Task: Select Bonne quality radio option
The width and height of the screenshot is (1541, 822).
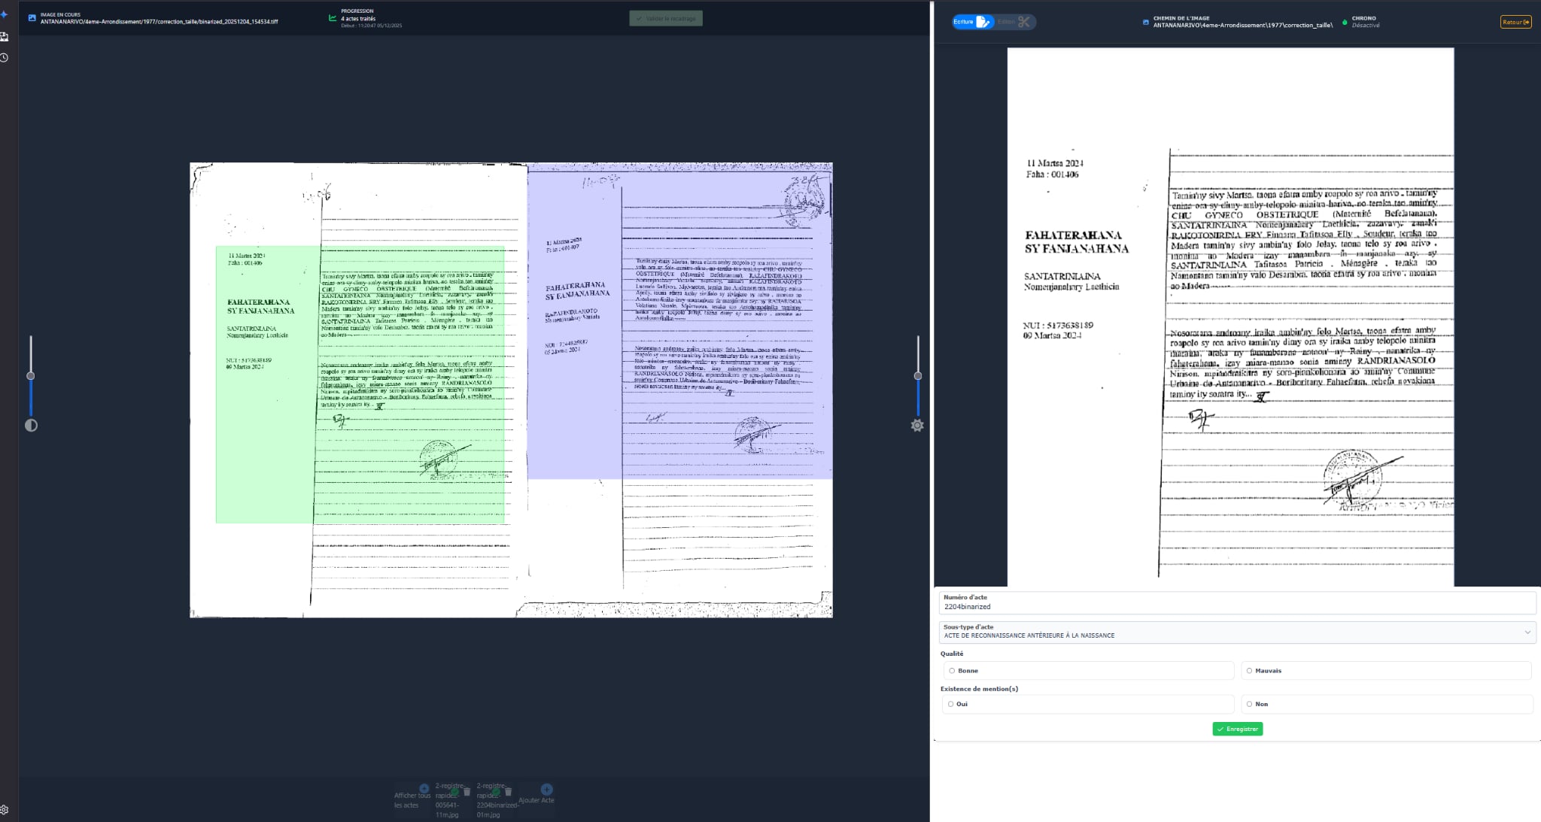Action: pyautogui.click(x=953, y=671)
